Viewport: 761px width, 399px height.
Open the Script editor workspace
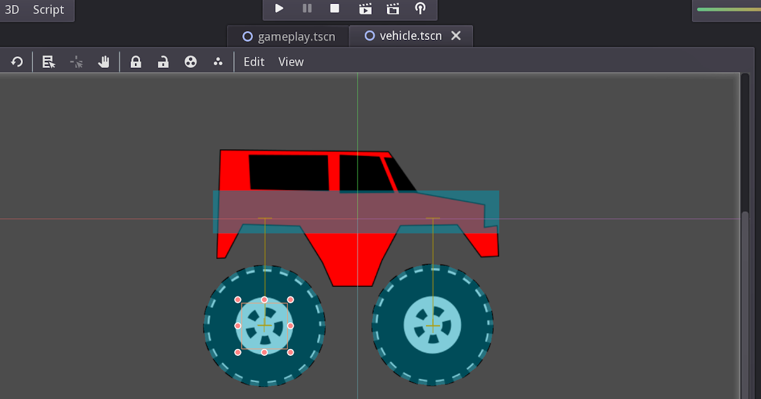click(x=48, y=9)
